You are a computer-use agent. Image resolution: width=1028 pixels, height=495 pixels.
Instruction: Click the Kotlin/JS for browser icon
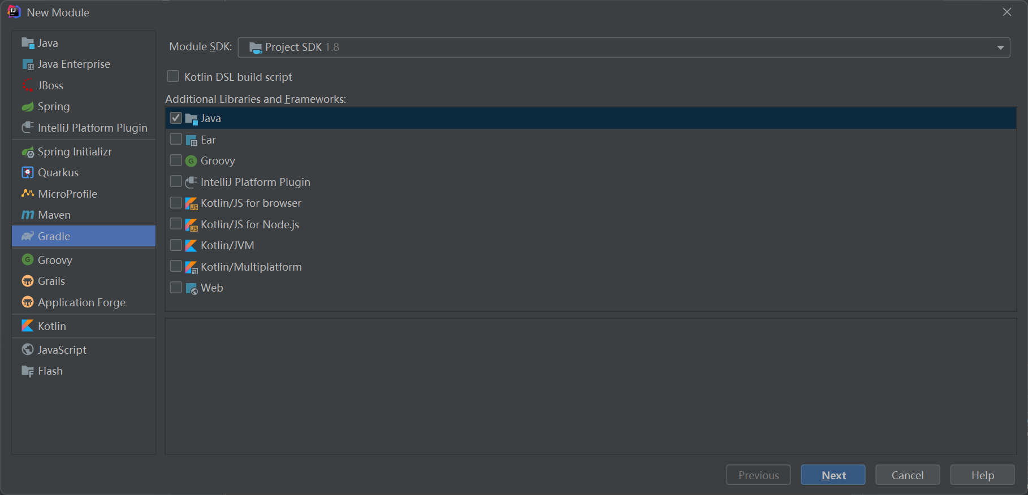pyautogui.click(x=192, y=203)
